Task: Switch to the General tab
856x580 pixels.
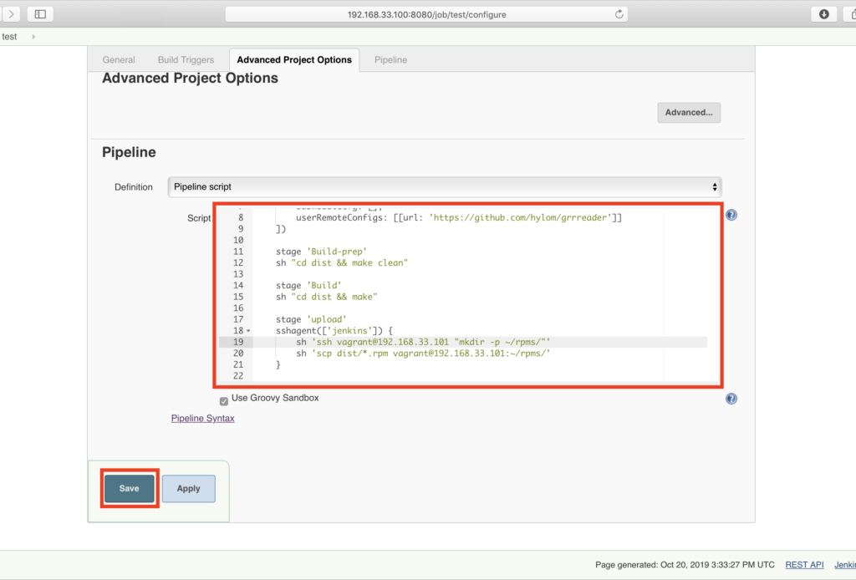Action: (119, 60)
